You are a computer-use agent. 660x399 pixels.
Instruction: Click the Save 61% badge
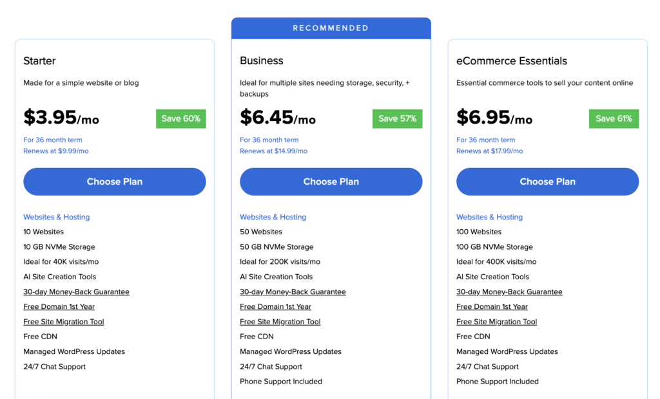click(614, 118)
